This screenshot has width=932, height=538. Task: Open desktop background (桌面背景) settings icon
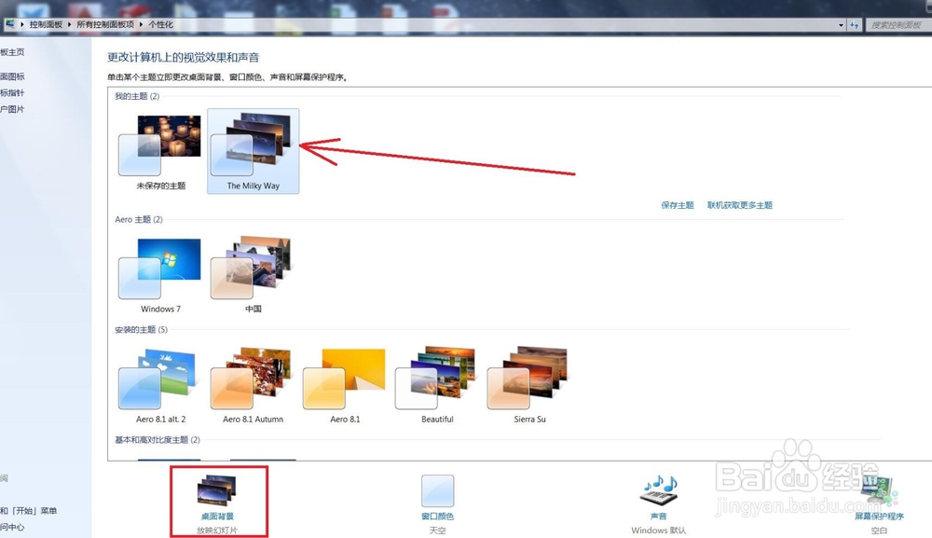[217, 491]
